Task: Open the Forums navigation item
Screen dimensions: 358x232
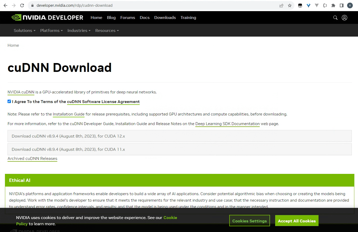Action: coord(128,18)
